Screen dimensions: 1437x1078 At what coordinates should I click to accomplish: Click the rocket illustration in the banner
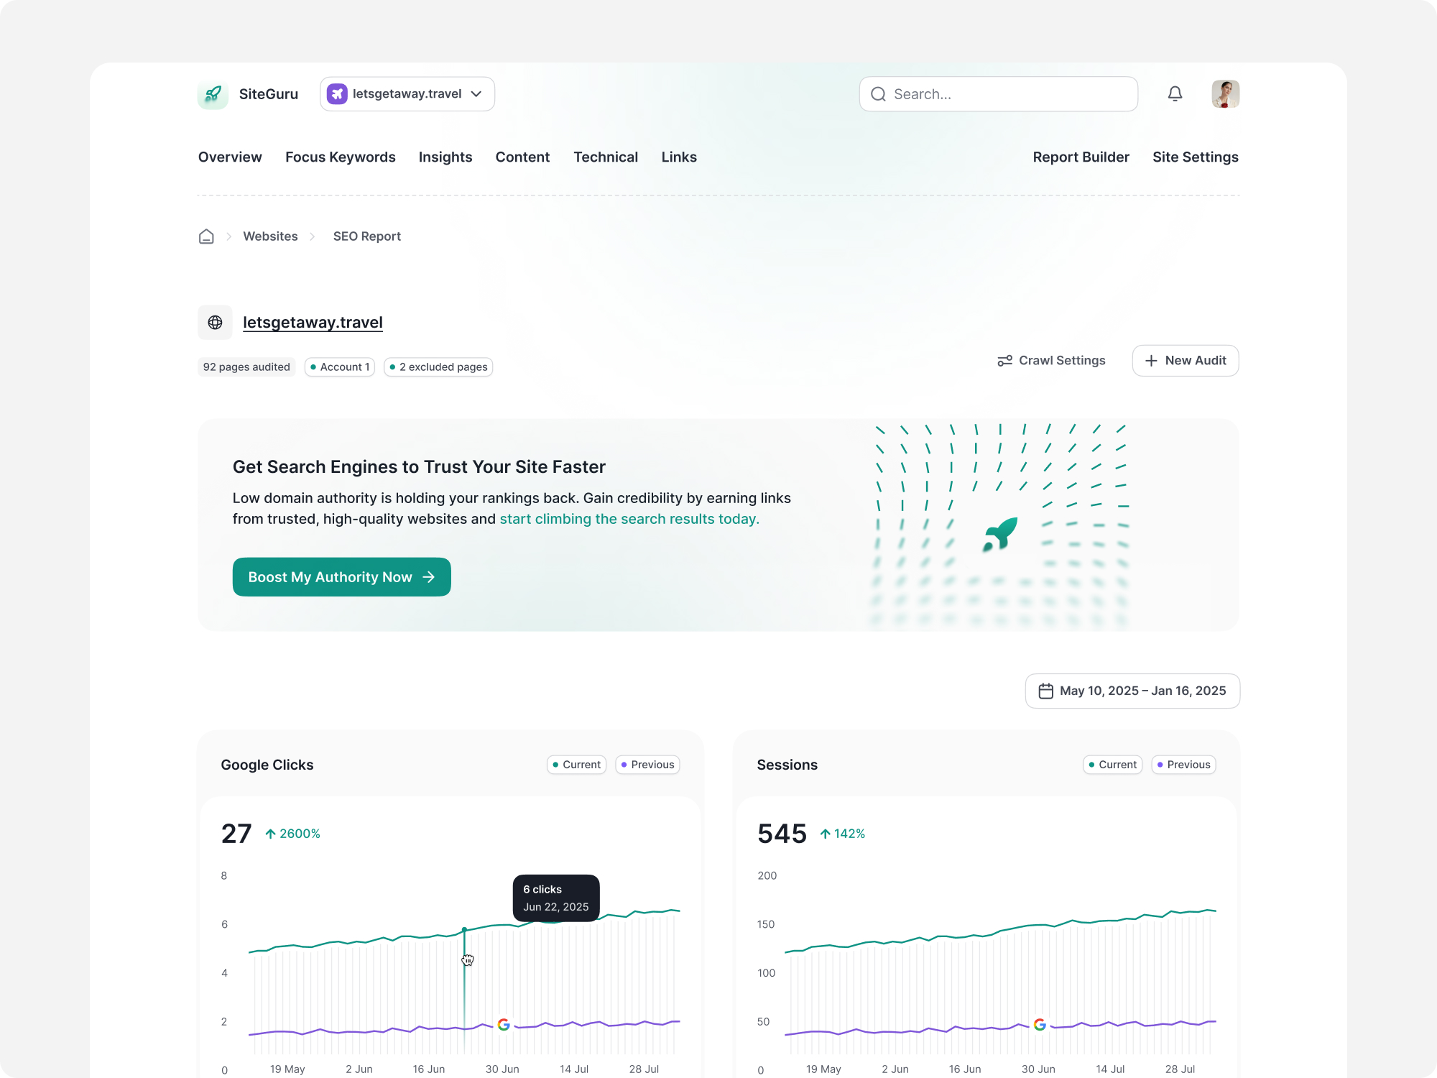pos(1000,535)
